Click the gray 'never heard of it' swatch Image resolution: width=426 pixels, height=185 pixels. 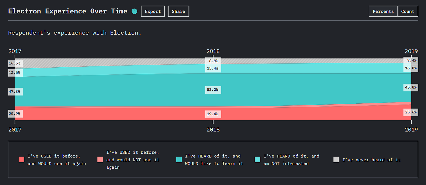pos(336,160)
